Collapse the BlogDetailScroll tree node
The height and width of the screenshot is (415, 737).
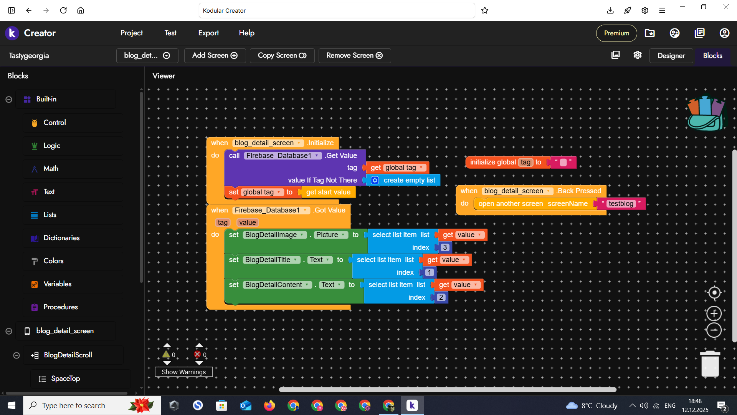coord(17,355)
